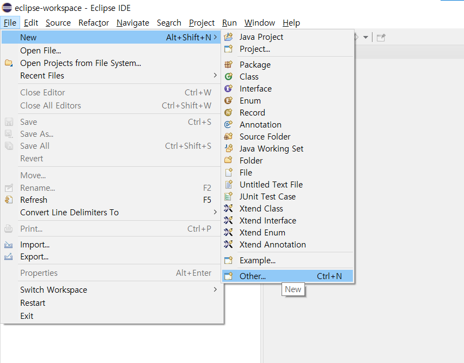Image resolution: width=464 pixels, height=363 pixels.
Task: Click the JUnit Test Case icon
Action: pyautogui.click(x=228, y=197)
